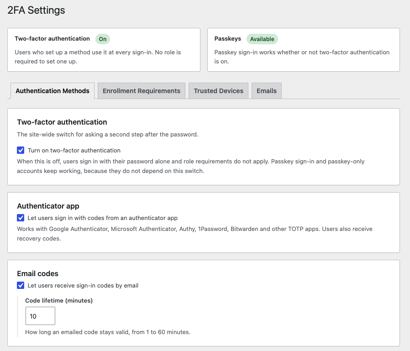Click 'Let users sign in with codes' label

click(x=102, y=218)
